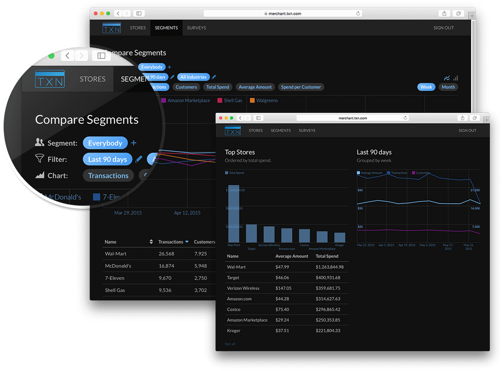This screenshot has width=503, height=371.
Task: Click the TXN logo in the front window
Action: coord(233,130)
